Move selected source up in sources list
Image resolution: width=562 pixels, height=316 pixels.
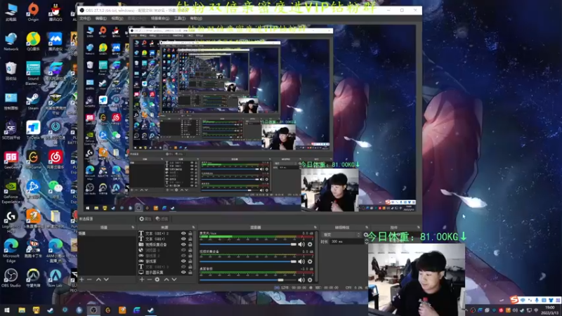[x=166, y=279]
